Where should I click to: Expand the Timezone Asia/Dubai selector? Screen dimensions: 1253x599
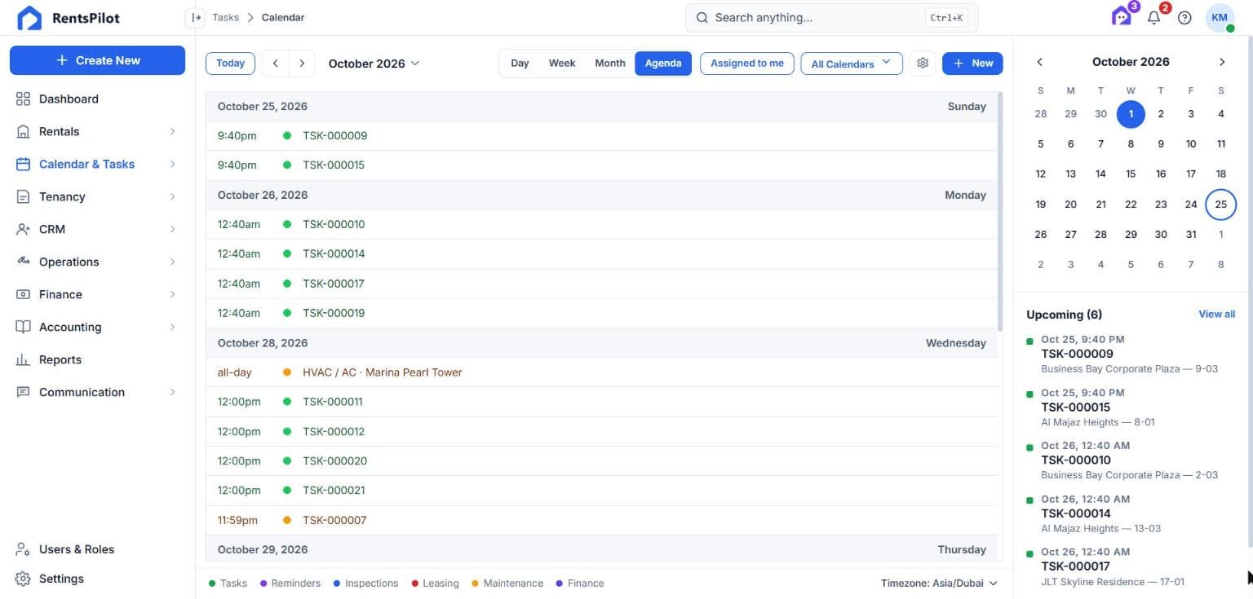coord(939,584)
